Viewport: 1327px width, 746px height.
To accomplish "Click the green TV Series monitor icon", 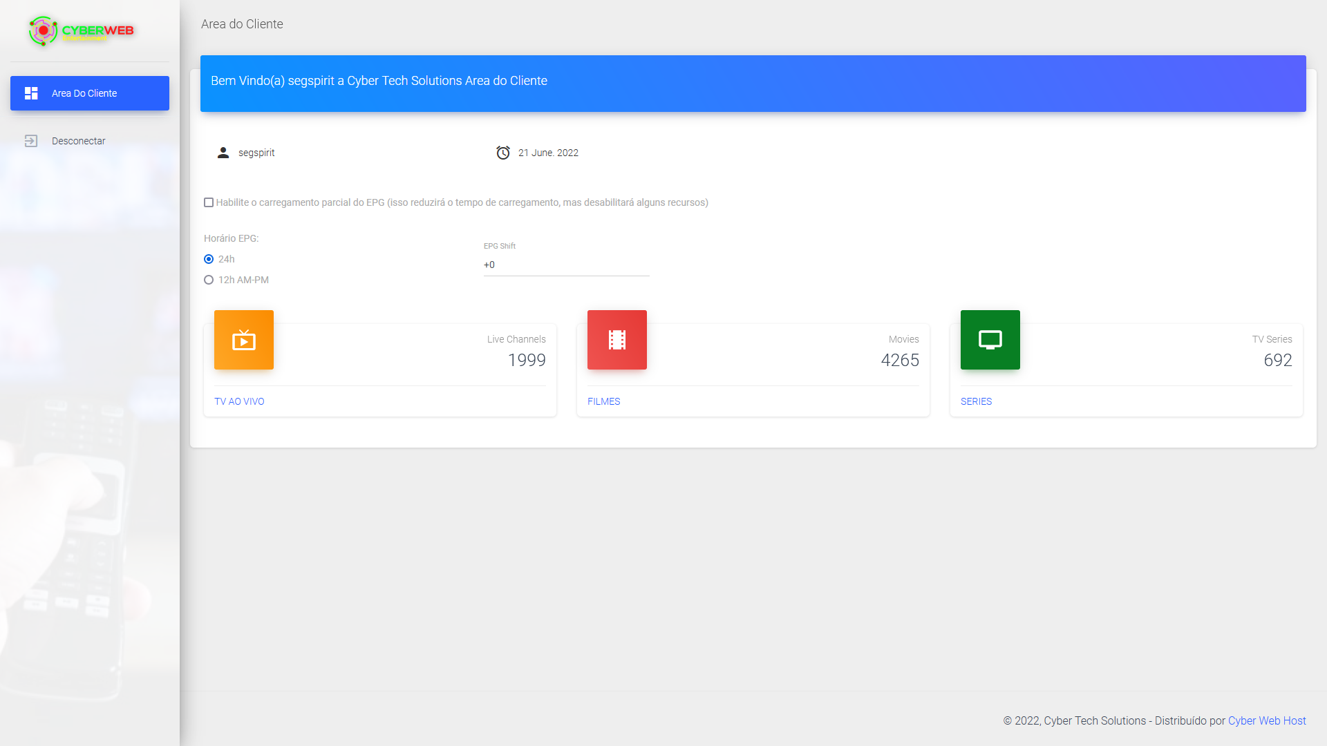I will point(990,340).
